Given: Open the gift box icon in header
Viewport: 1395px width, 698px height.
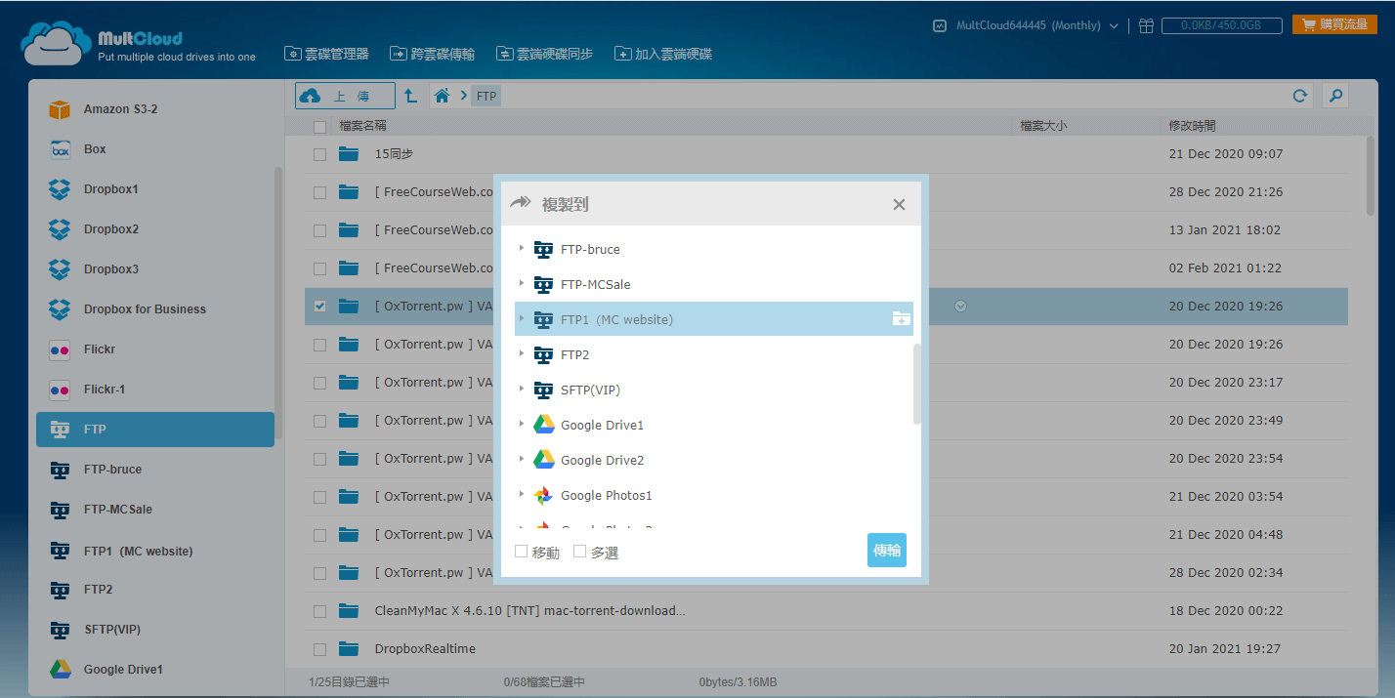Looking at the screenshot, I should tap(1147, 25).
